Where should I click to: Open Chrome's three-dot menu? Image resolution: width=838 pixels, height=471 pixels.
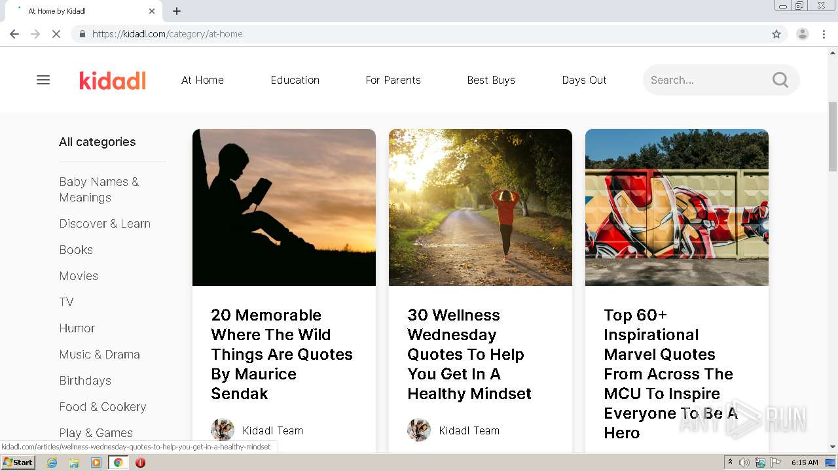point(824,34)
